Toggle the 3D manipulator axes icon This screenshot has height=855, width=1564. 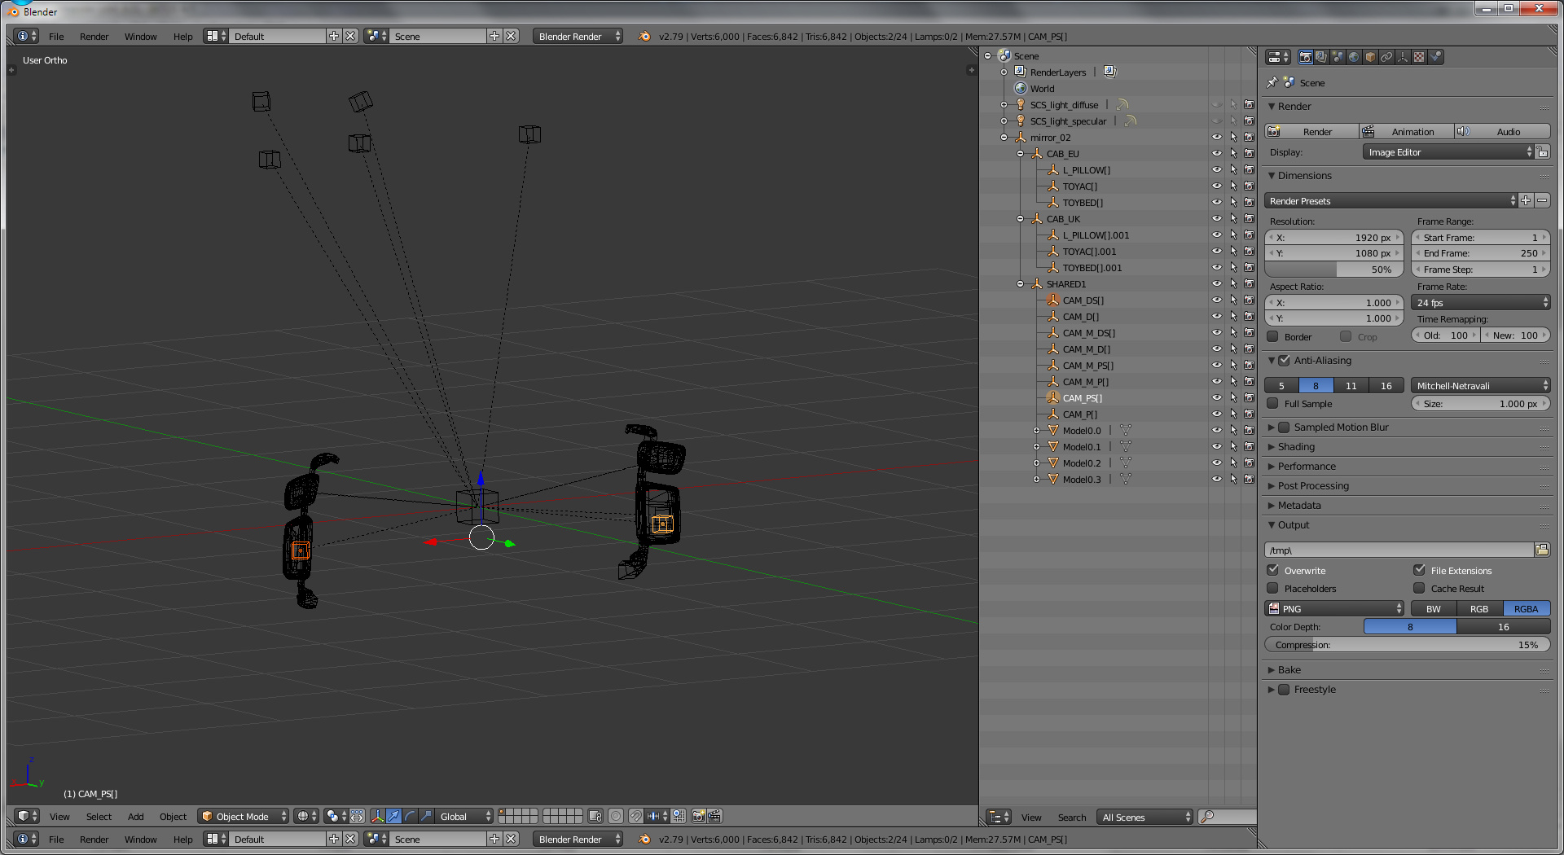[377, 816]
